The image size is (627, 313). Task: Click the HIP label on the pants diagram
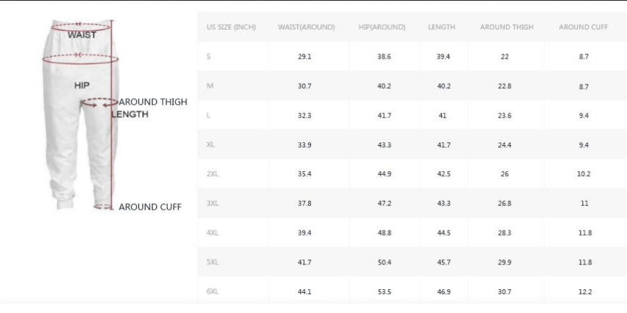pyautogui.click(x=82, y=85)
